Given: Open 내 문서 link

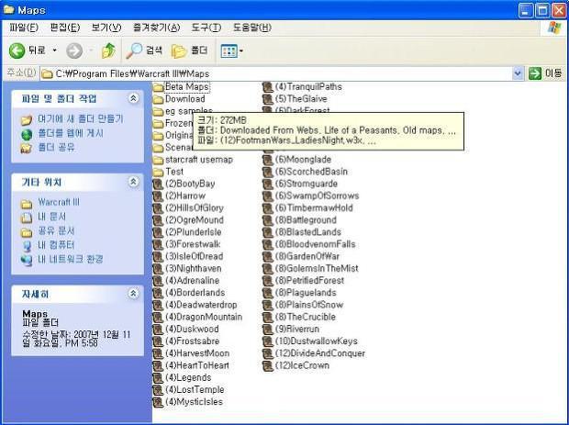Looking at the screenshot, I should 52,217.
